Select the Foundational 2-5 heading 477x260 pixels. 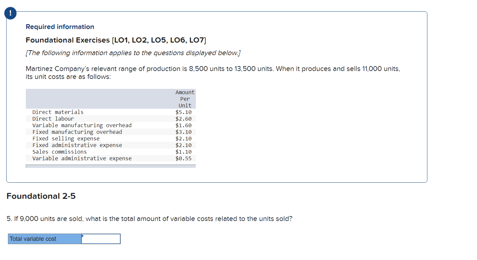[41, 196]
